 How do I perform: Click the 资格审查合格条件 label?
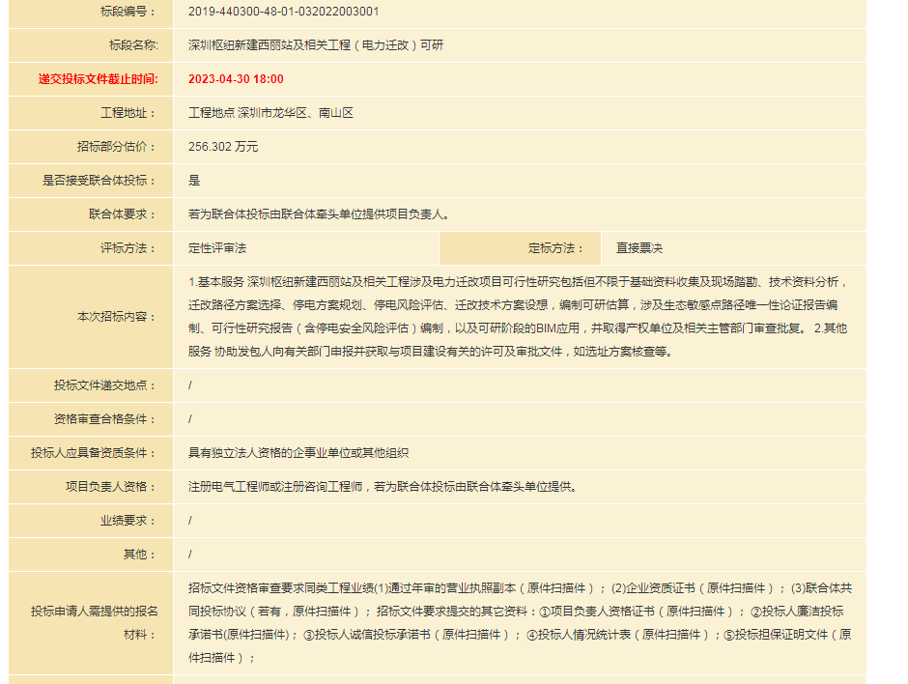(105, 419)
